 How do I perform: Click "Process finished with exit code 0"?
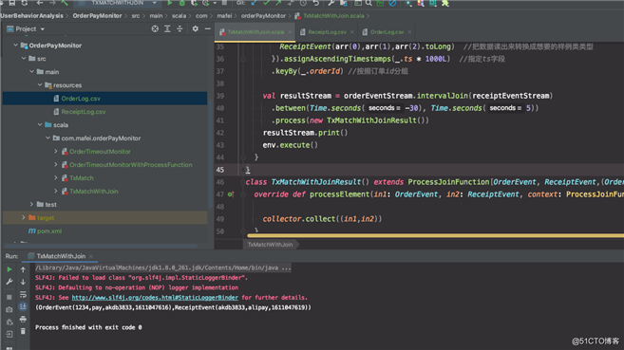88,327
